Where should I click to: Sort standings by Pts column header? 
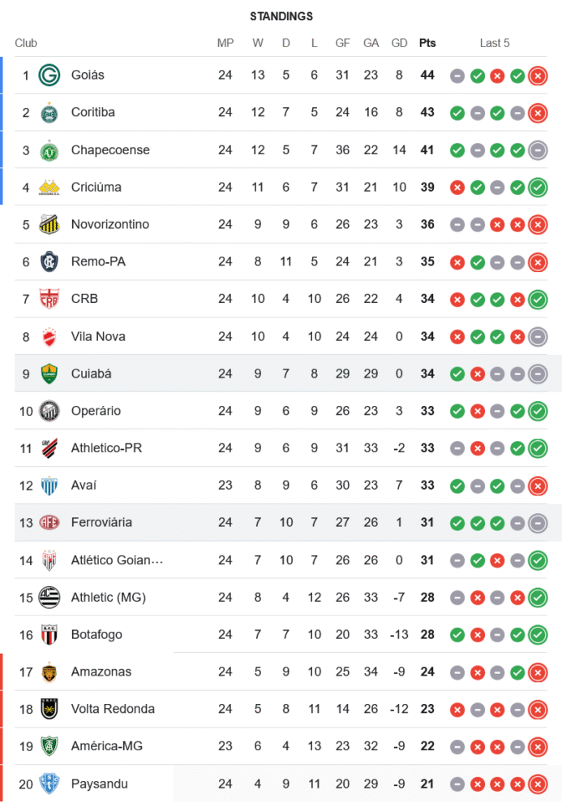(x=427, y=43)
